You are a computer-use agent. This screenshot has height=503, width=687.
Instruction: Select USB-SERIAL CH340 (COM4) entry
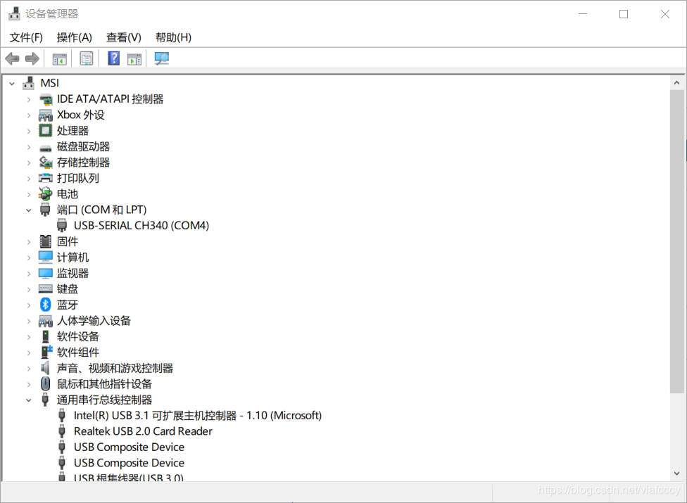click(141, 225)
